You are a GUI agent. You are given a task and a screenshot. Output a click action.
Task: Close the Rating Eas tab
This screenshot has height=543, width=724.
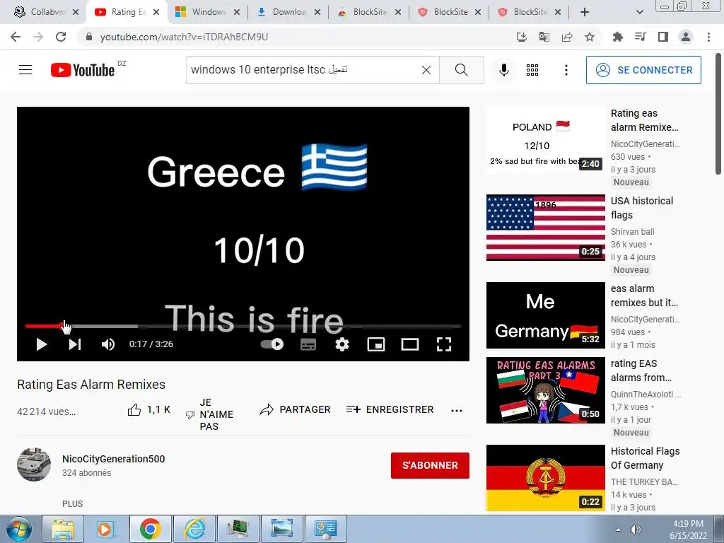(156, 12)
